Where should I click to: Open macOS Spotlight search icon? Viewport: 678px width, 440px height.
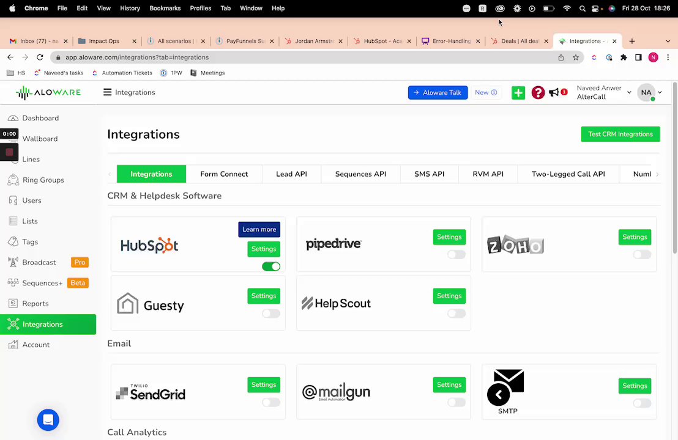tap(582, 8)
